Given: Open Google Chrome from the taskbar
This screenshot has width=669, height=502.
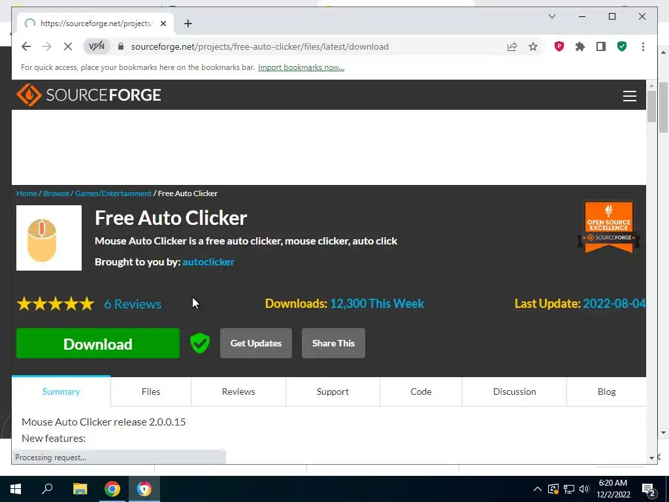Looking at the screenshot, I should coord(112,489).
